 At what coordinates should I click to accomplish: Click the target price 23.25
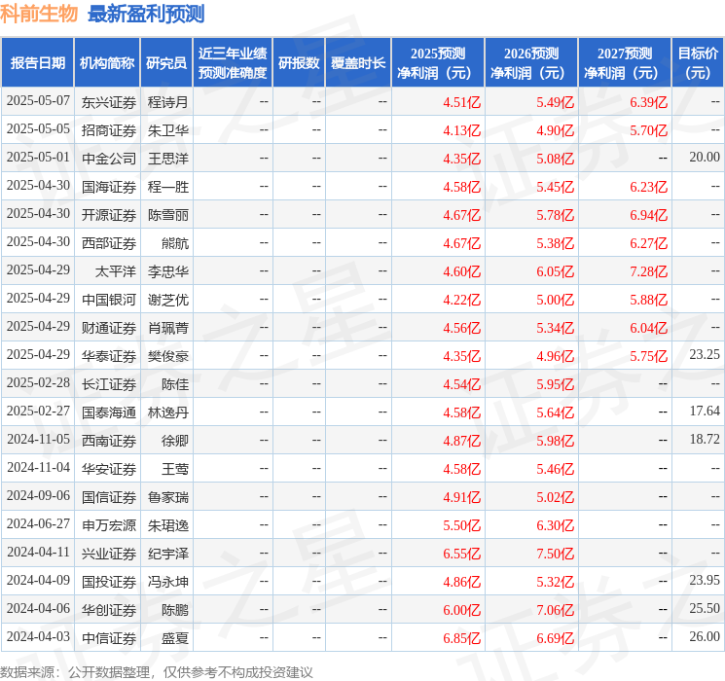(705, 354)
